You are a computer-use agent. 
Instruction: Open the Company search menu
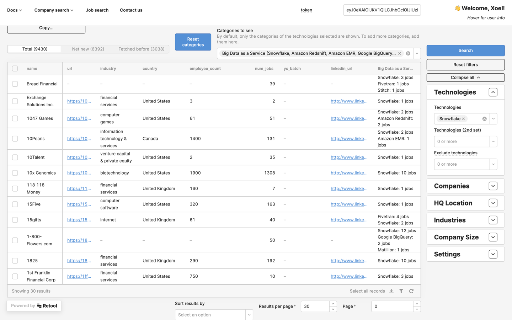(x=54, y=10)
